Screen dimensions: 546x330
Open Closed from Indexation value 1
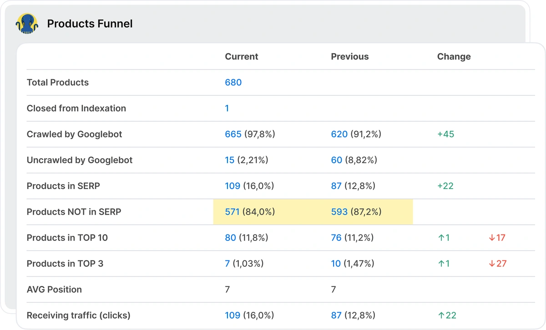point(227,108)
